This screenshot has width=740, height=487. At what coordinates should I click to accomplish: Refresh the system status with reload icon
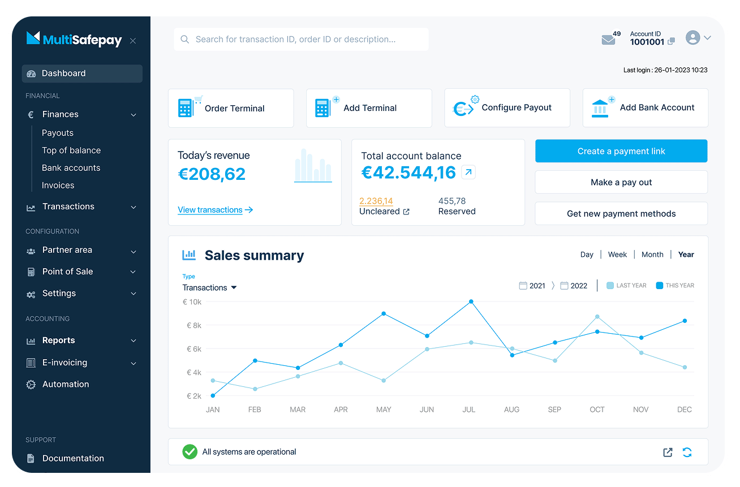pyautogui.click(x=687, y=452)
